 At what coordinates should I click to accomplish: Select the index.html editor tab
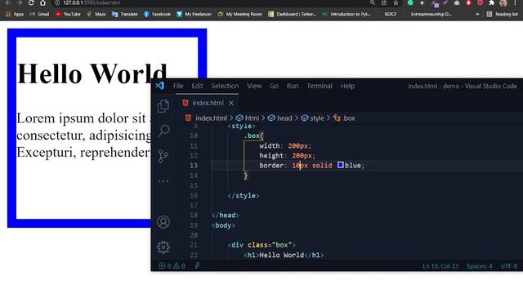208,103
